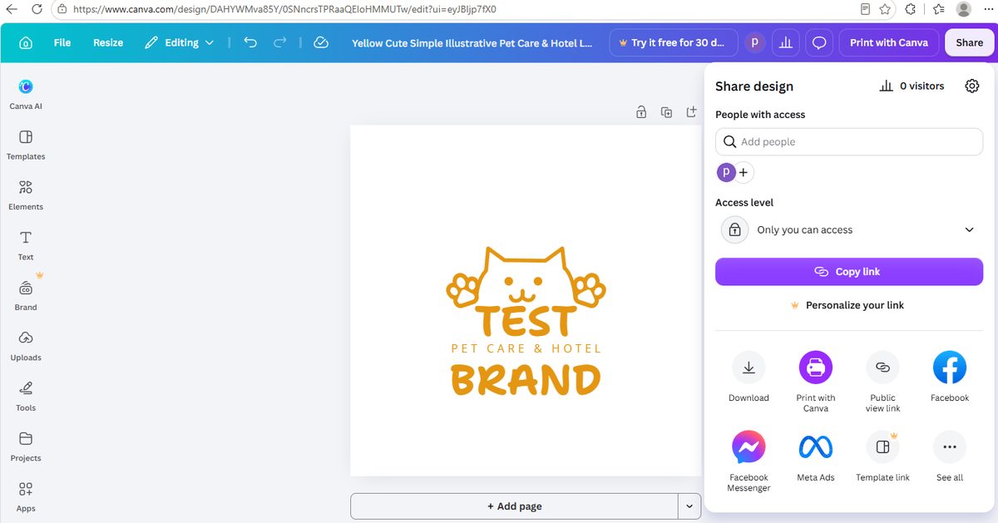Share design to Facebook

coord(950,377)
